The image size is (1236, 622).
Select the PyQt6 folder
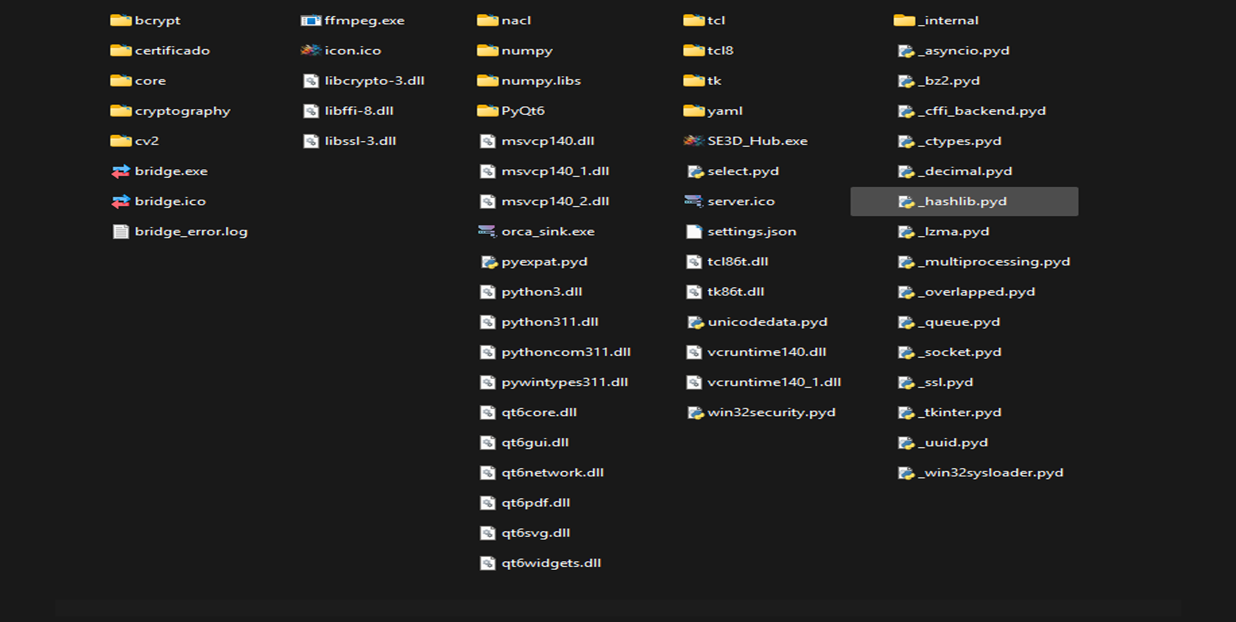[x=522, y=111]
